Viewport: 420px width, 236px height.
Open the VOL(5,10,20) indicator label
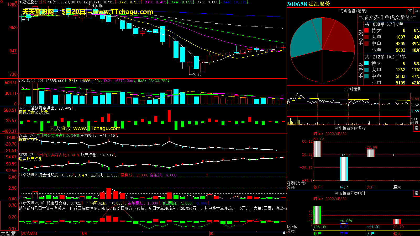(31, 81)
